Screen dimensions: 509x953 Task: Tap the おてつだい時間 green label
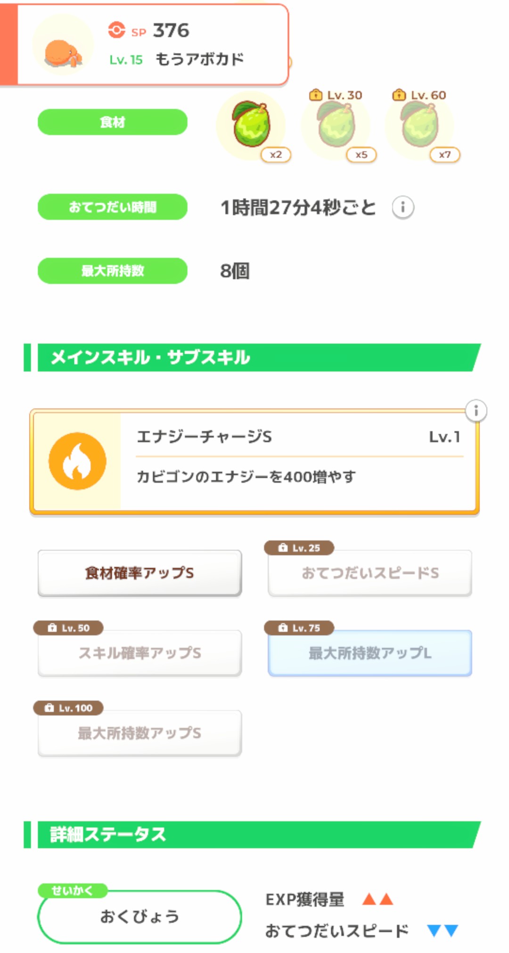pyautogui.click(x=113, y=207)
